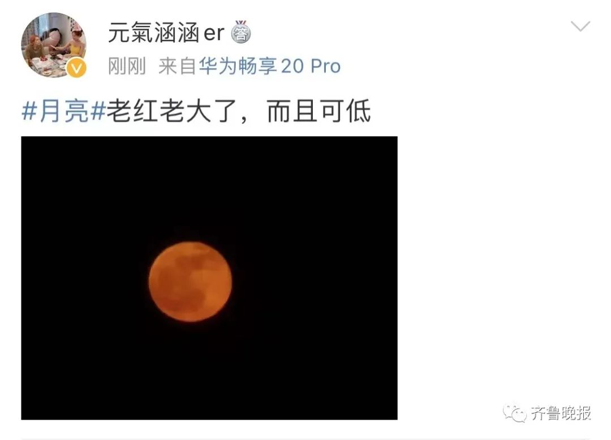Click the 来自 label before device name
This screenshot has width=611, height=440.
(177, 66)
